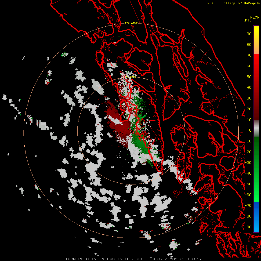Viewport: 261px width, 261px height.
Task: Click the positive 10 scale value
Action: [249, 120]
